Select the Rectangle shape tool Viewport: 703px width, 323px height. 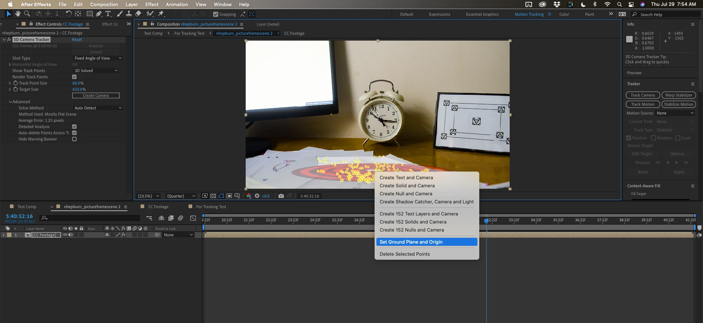89,14
